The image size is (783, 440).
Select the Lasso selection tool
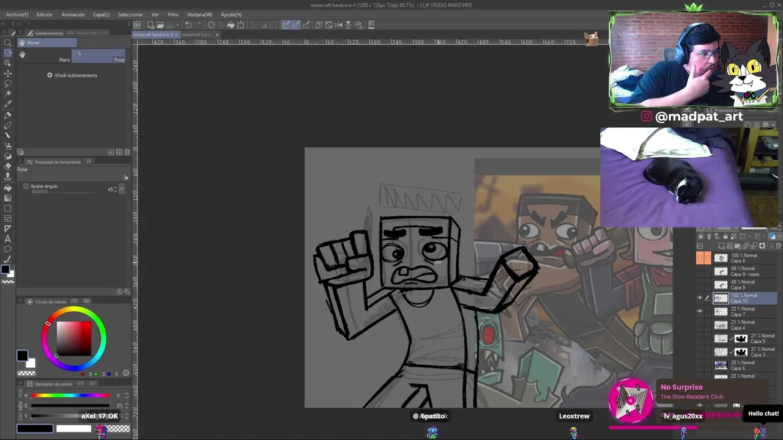click(8, 84)
